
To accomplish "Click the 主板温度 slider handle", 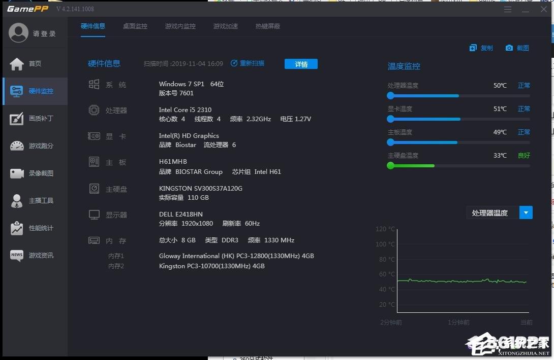I will [x=390, y=142].
